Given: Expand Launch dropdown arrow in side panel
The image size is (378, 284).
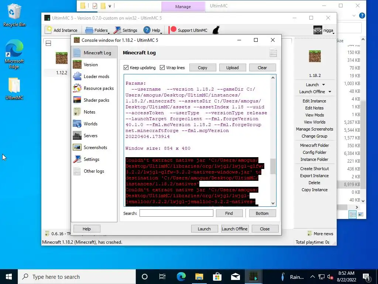Looking at the screenshot, I should coord(323,85).
